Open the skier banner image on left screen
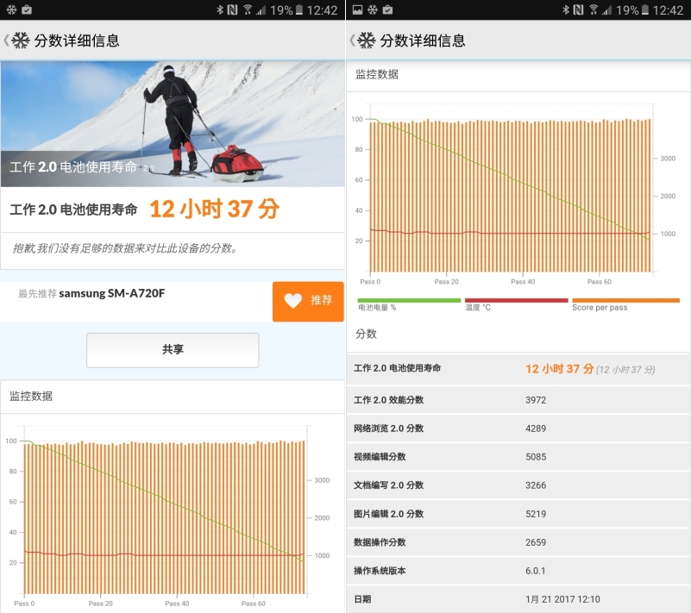Viewport: 691px width, 613px height. click(x=173, y=124)
